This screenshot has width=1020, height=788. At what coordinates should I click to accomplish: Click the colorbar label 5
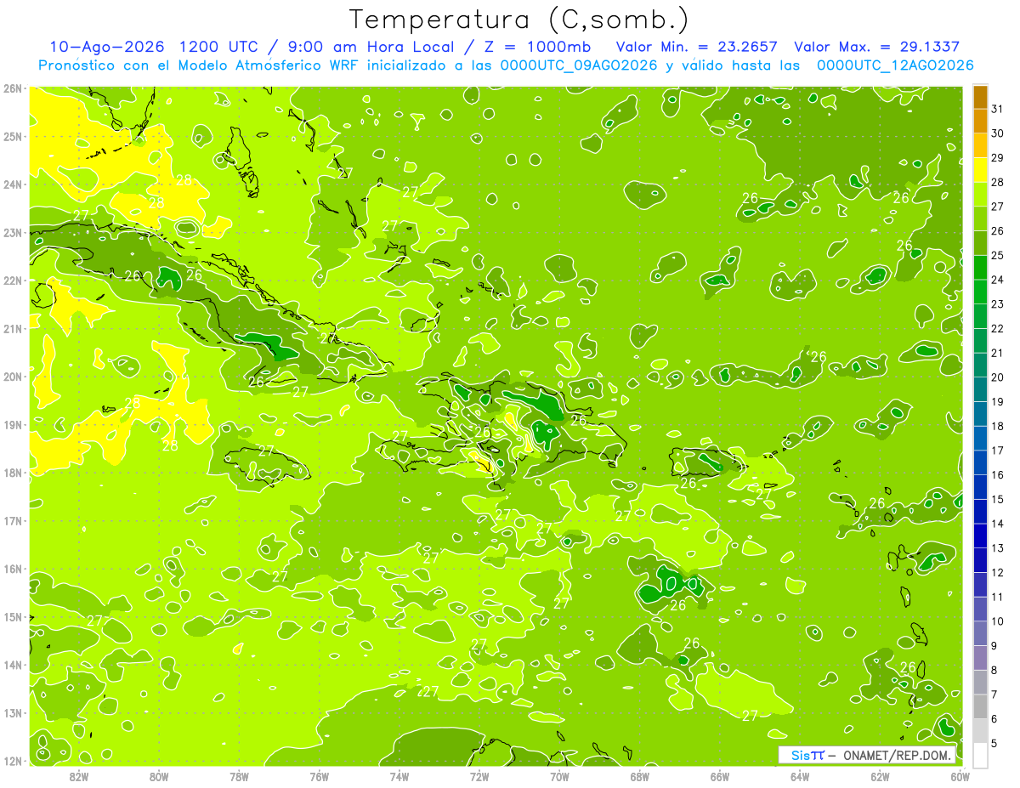[x=995, y=744]
